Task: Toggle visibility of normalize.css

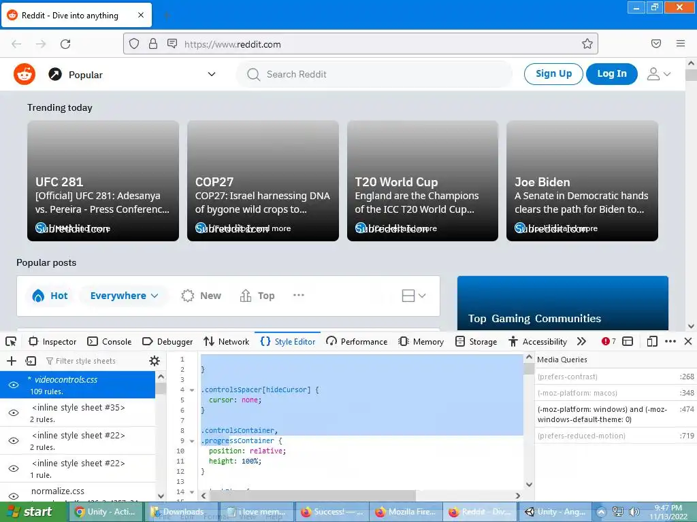Action: [14, 496]
